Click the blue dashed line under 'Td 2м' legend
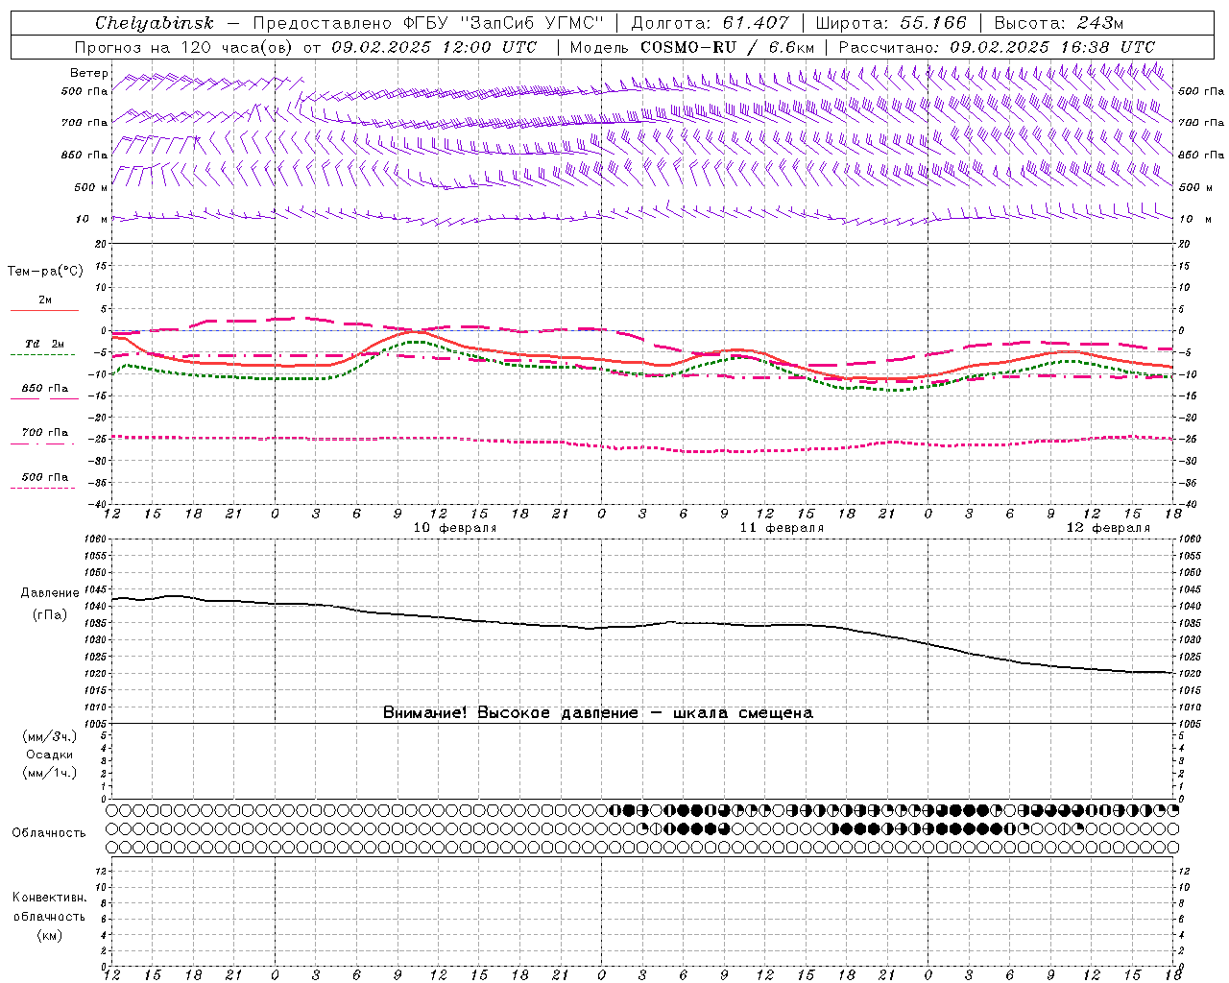This screenshot has width=1229, height=983. [x=43, y=355]
